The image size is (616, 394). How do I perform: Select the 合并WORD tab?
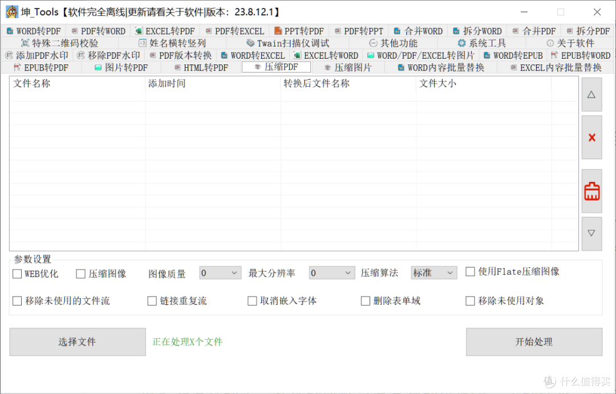(418, 31)
